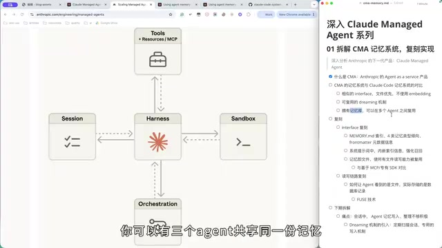Click the Tools + Resources / MCP heading
The width and height of the screenshot is (442, 248).
click(158, 36)
